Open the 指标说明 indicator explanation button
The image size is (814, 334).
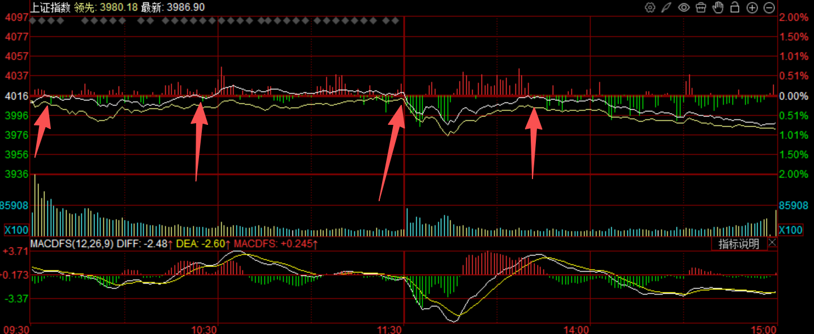[x=739, y=244]
